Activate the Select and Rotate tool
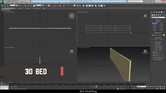 (x=31, y=6)
